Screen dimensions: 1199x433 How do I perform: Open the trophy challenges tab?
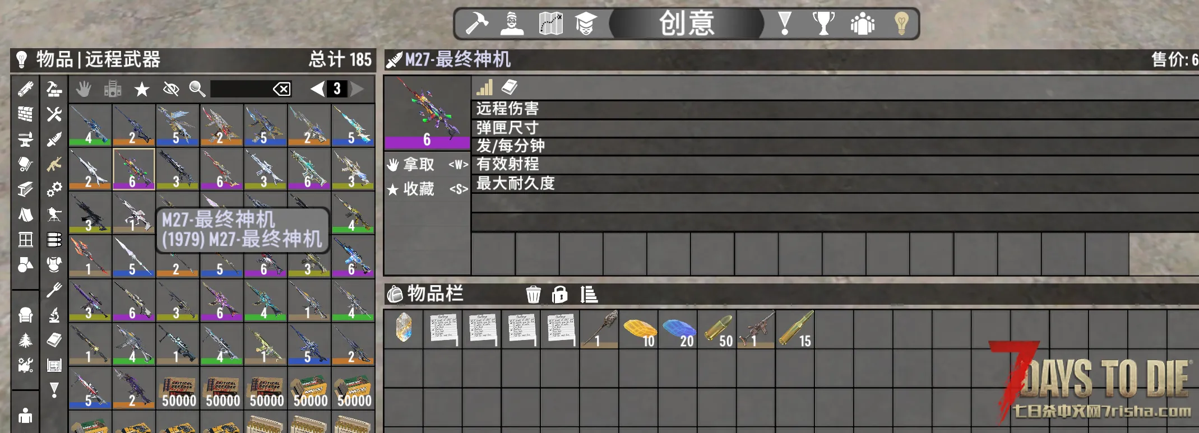(x=823, y=24)
